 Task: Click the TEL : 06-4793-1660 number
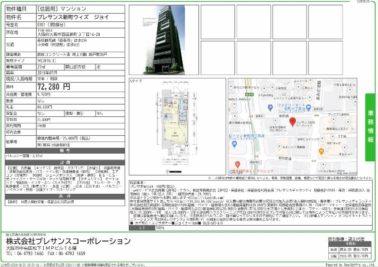(25, 253)
